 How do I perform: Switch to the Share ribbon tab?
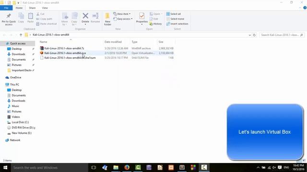pyautogui.click(x=32, y=8)
